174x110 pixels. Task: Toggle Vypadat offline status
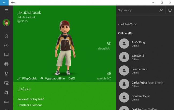point(52,78)
